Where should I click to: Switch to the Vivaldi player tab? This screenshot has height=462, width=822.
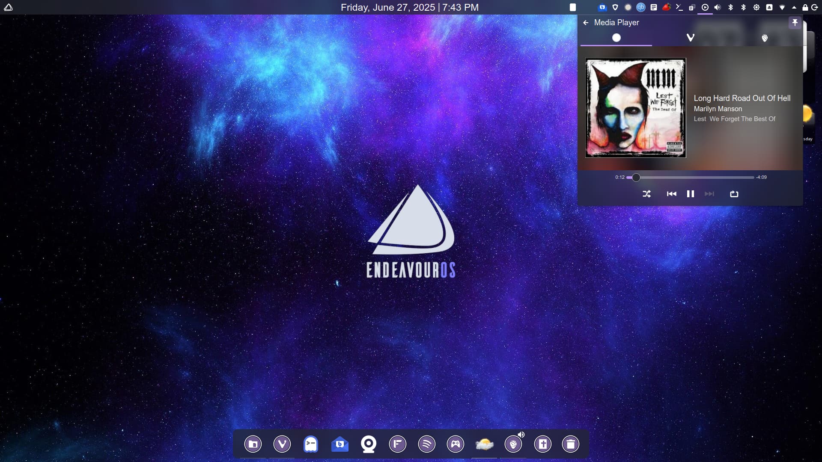[690, 38]
